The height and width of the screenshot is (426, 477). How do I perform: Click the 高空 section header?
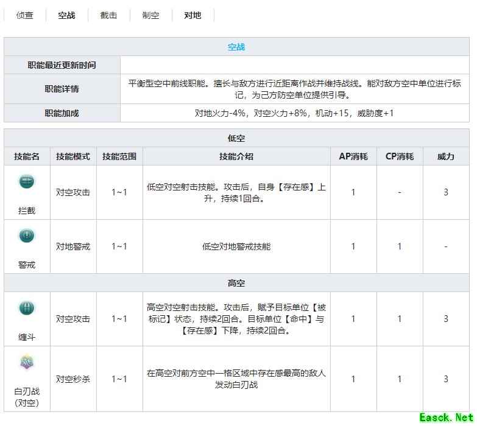click(x=236, y=283)
